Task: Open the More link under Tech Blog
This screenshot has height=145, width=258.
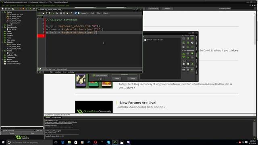Action: [x=131, y=88]
